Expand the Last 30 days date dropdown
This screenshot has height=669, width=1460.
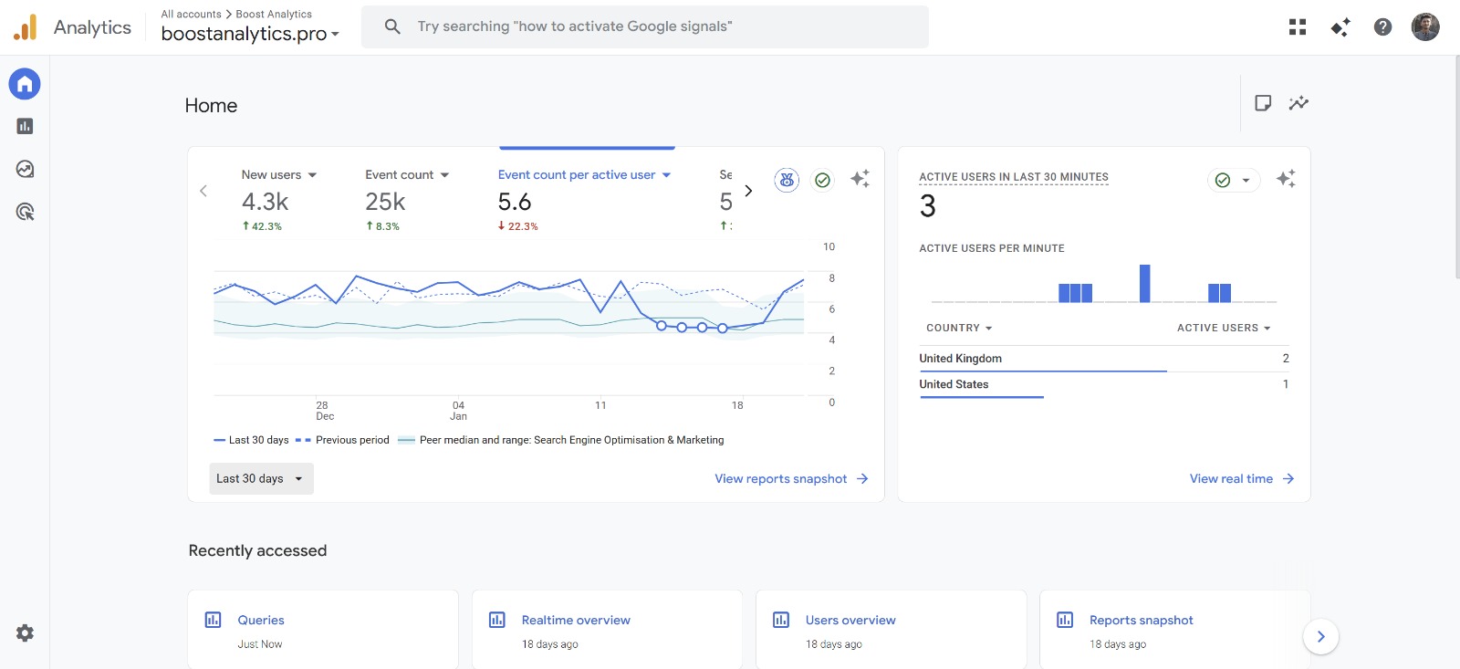point(261,478)
